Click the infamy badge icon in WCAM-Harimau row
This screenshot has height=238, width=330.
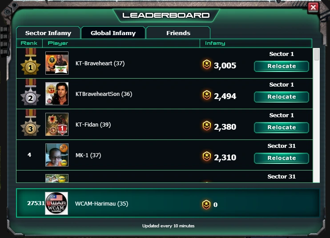[206, 204]
